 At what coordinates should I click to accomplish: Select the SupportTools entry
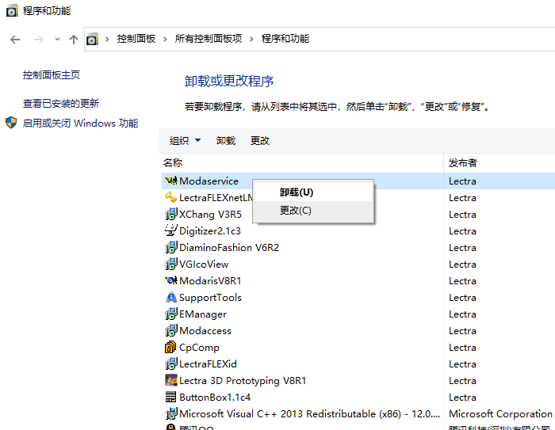[x=210, y=297]
